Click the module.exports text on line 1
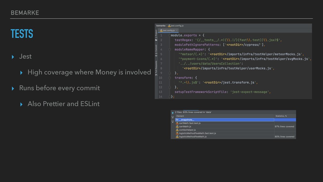This screenshot has width=323, height=182. point(184,35)
